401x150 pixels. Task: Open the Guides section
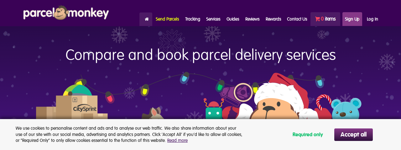pyautogui.click(x=233, y=19)
